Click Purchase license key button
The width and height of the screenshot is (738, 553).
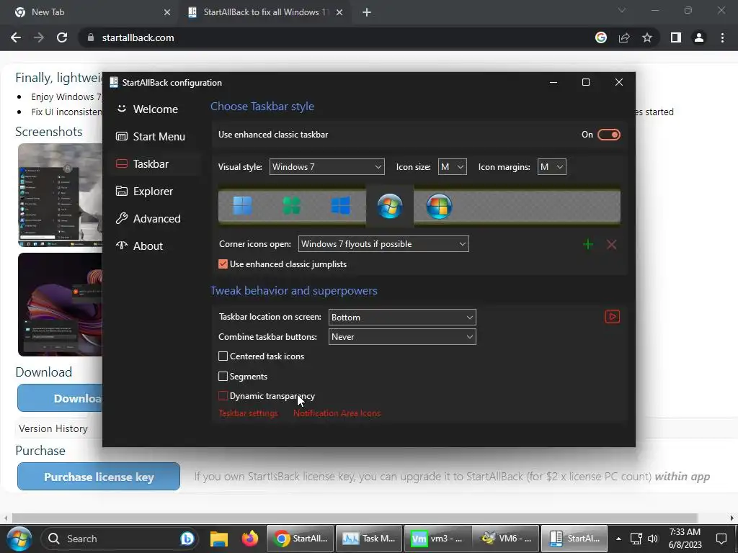tap(98, 477)
